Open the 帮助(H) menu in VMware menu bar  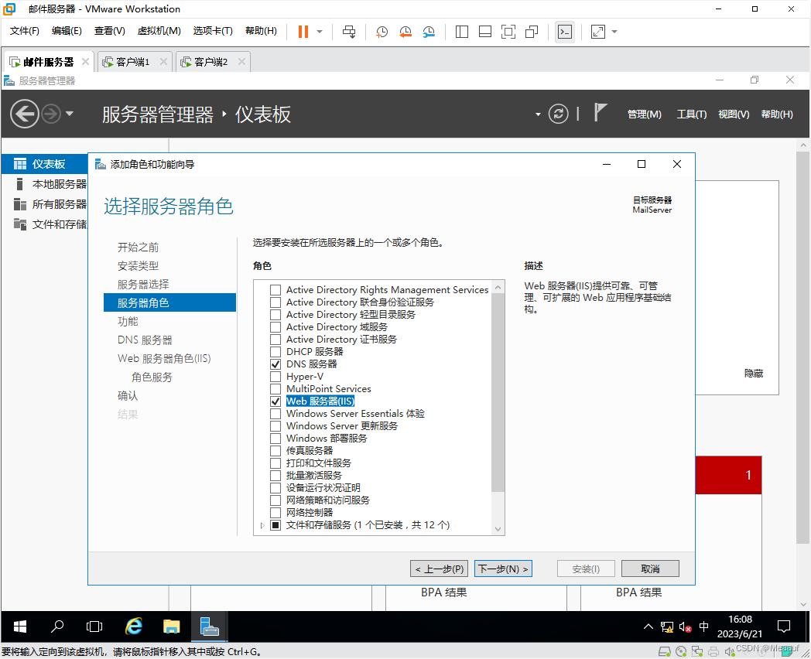(x=262, y=31)
